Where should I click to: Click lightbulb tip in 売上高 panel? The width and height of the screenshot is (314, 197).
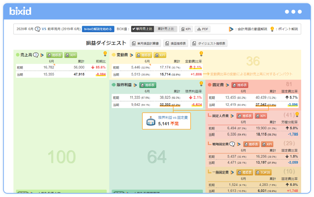click(x=105, y=54)
